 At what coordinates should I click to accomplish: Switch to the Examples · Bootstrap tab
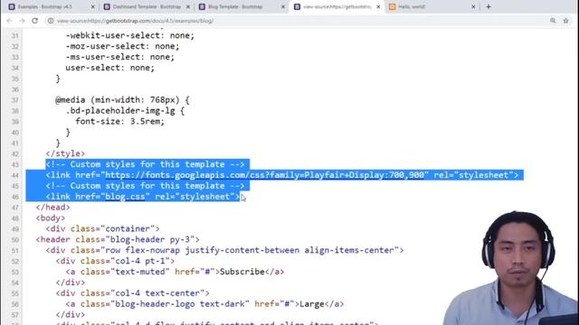(x=44, y=6)
